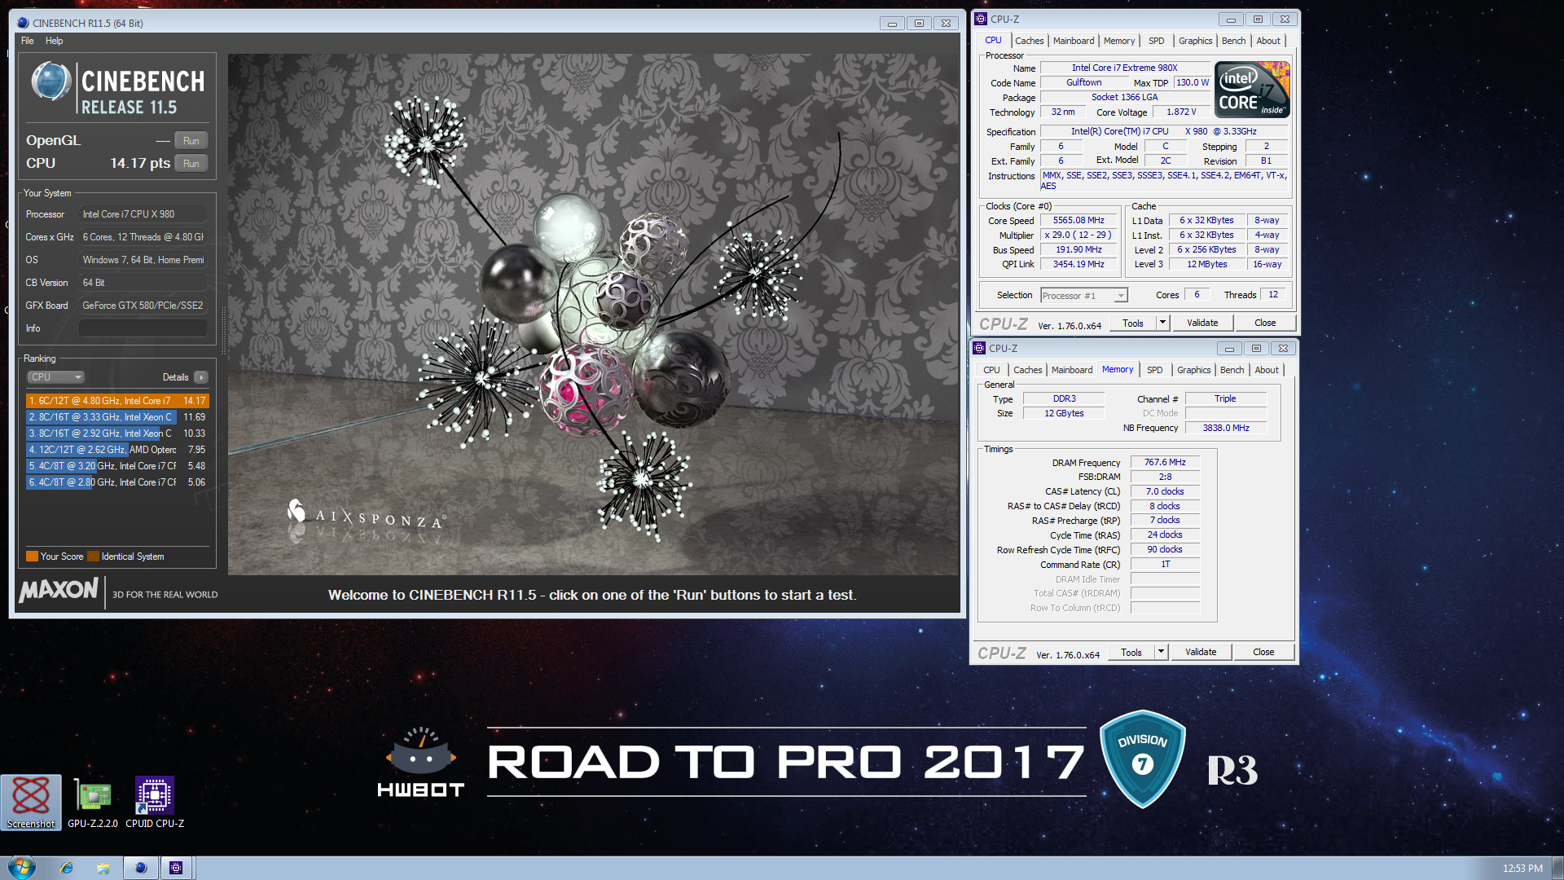Open the CPUID CPU-Z desktop shortcut
The width and height of the screenshot is (1564, 880).
pyautogui.click(x=155, y=802)
